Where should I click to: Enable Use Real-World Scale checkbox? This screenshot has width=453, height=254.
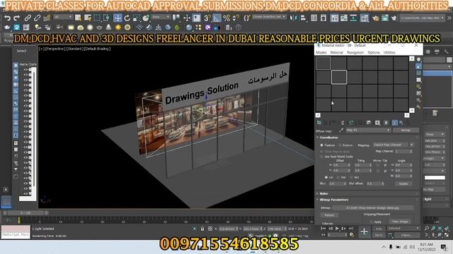(321, 157)
